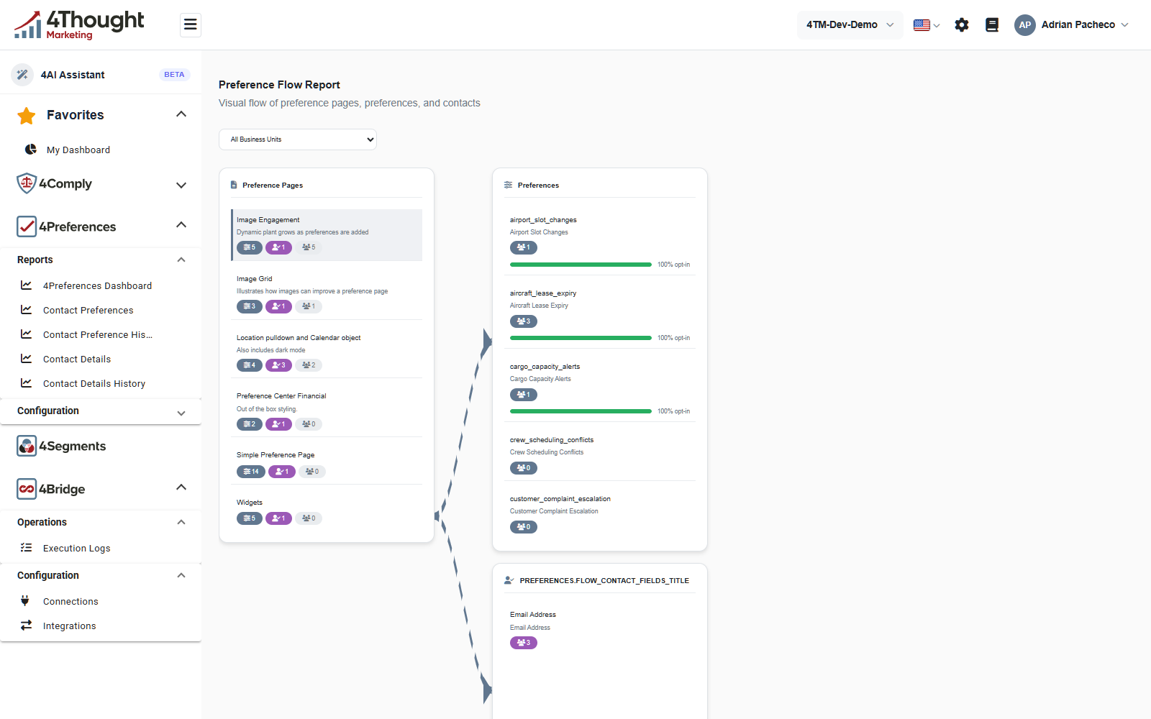Click cargo_capacity_alerts opt-in progress bar
This screenshot has height=719, width=1151.
(581, 411)
